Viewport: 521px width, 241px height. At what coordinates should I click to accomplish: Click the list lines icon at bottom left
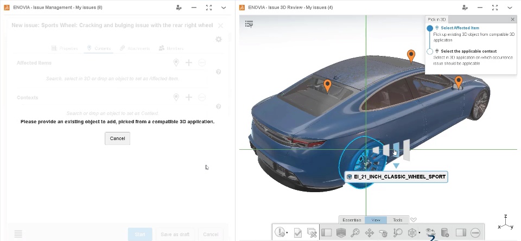point(18,234)
